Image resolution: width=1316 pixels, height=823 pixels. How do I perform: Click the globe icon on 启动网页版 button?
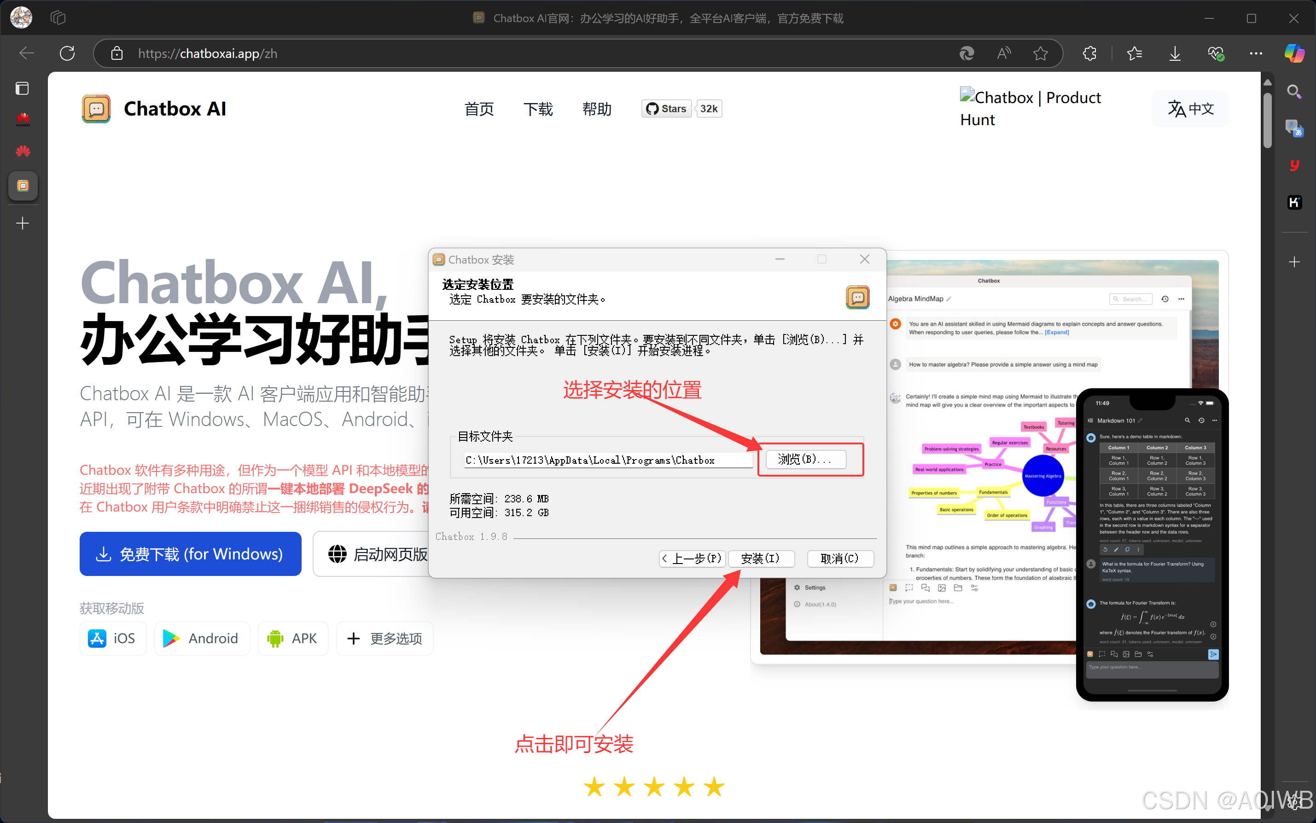[337, 553]
